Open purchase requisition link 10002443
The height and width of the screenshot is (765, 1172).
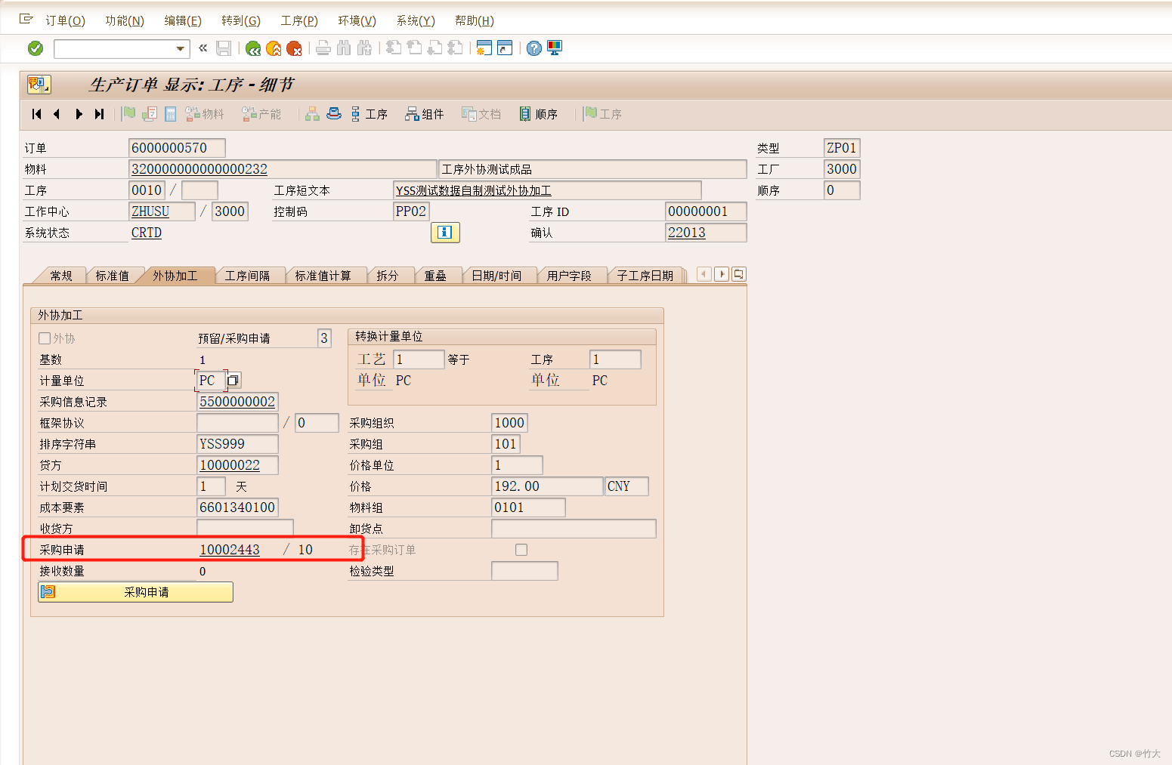(230, 550)
